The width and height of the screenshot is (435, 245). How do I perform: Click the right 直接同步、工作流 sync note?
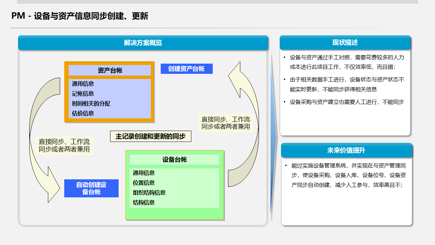pyautogui.click(x=226, y=123)
